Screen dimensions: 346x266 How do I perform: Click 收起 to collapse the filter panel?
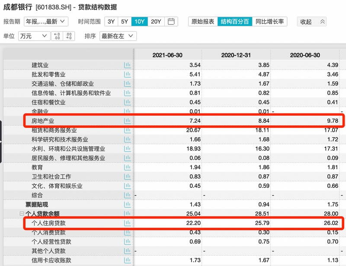311,22
